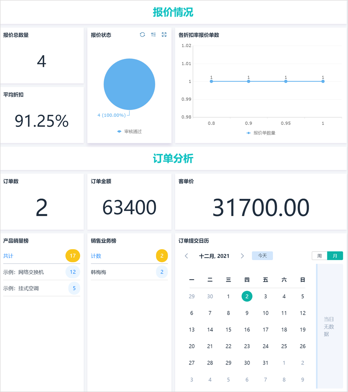
Task: Click the yellow 2 badge in 销售业务榜
Action: (x=161, y=255)
